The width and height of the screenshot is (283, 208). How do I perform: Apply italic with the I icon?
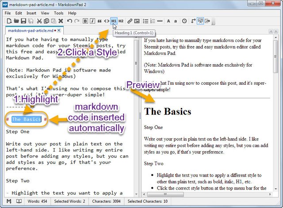coord(92,21)
